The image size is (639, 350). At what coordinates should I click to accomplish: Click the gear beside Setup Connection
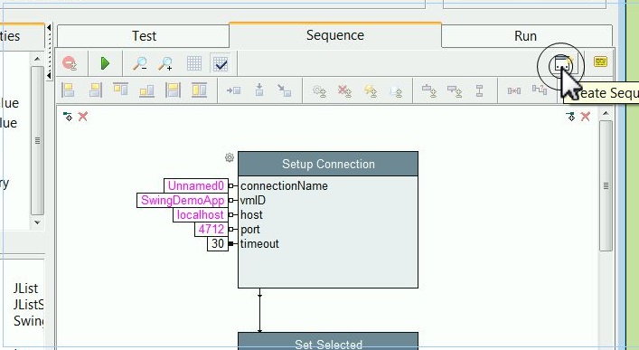[230, 157]
